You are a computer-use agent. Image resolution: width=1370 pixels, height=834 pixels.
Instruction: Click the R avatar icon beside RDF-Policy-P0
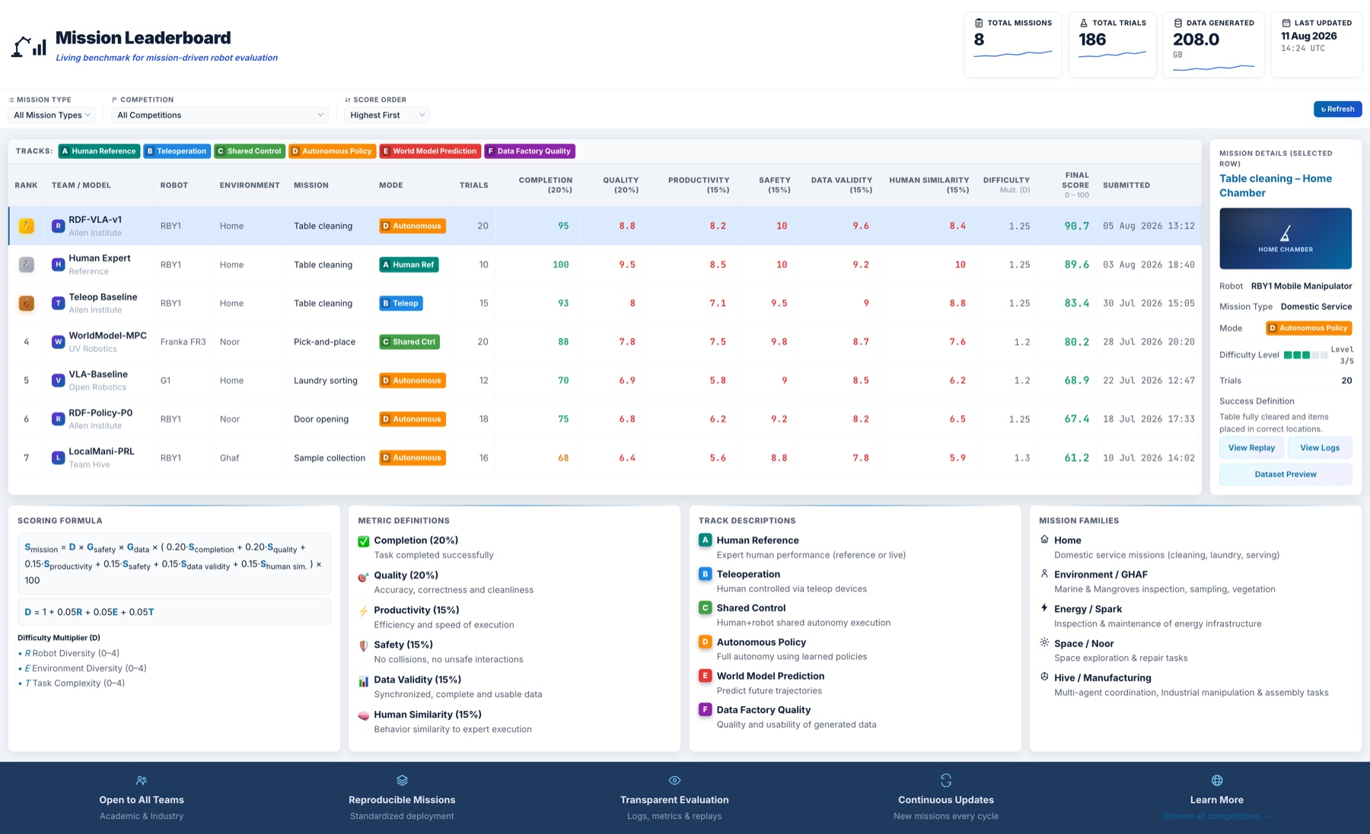[x=58, y=419]
